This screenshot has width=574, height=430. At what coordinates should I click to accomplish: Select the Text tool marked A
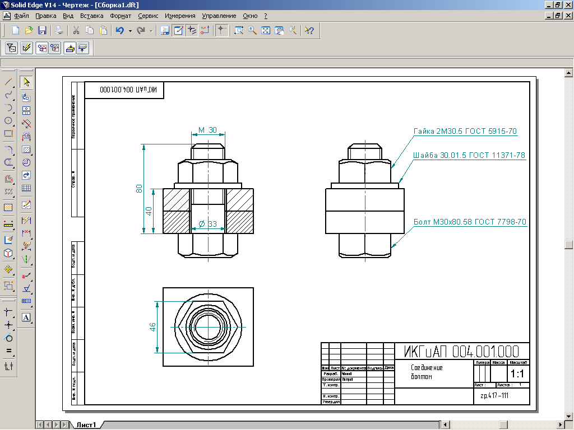[x=26, y=317]
